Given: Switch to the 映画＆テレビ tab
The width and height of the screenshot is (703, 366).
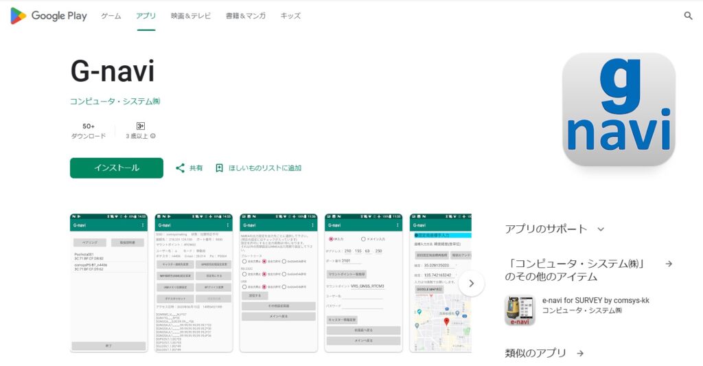Looking at the screenshot, I should point(191,16).
